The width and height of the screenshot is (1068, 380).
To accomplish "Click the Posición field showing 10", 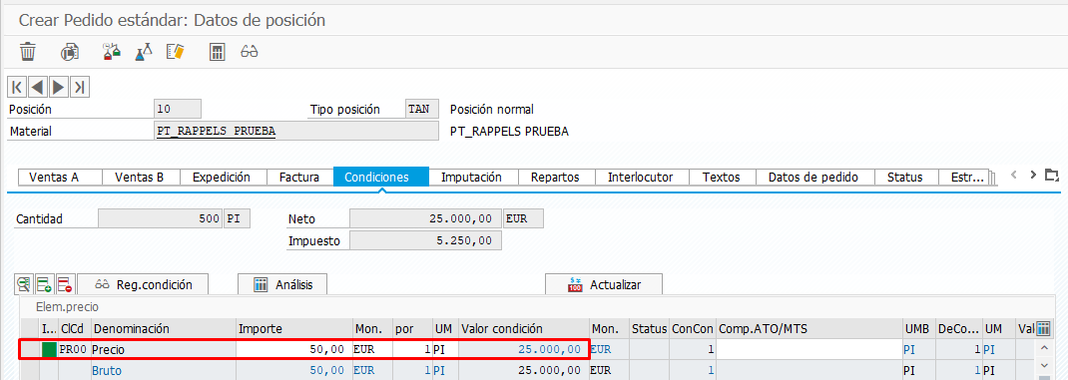I will [178, 109].
